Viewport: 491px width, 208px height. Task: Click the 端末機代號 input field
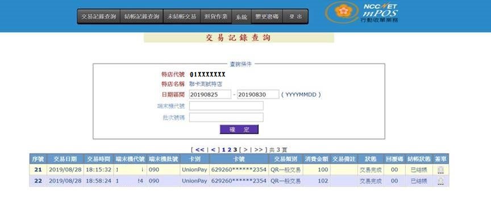point(226,106)
